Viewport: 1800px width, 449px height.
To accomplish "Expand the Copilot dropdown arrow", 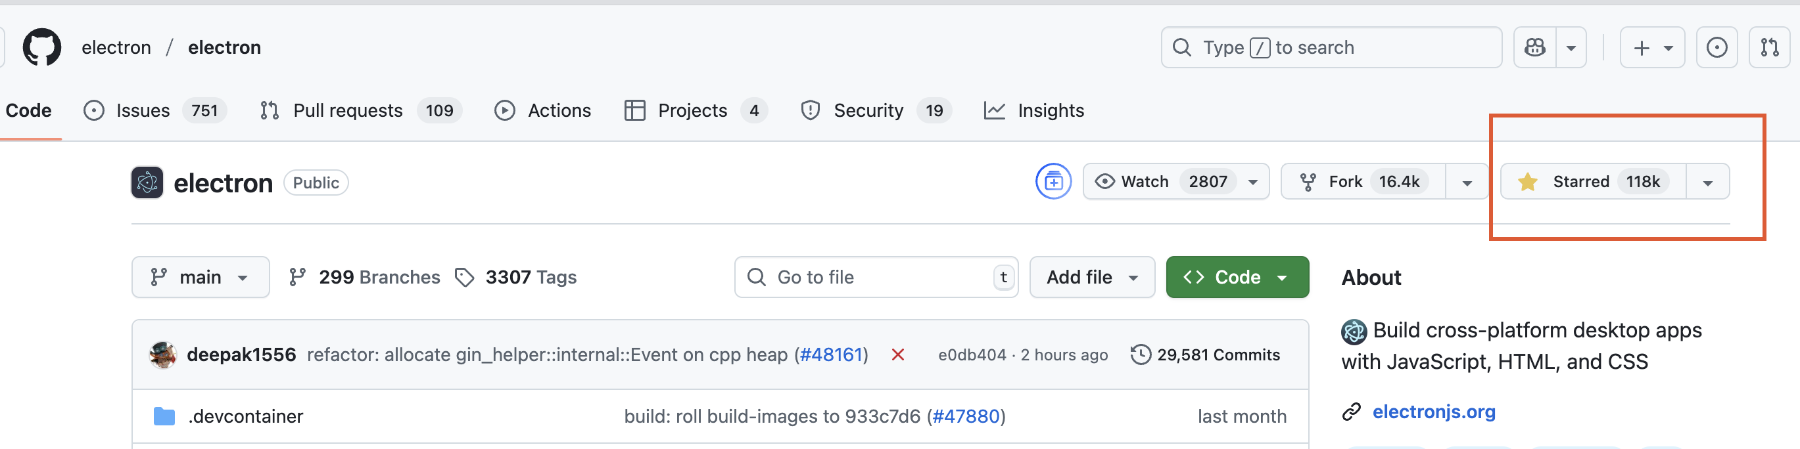I will click(x=1571, y=47).
